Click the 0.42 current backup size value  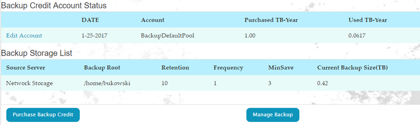click(x=322, y=83)
